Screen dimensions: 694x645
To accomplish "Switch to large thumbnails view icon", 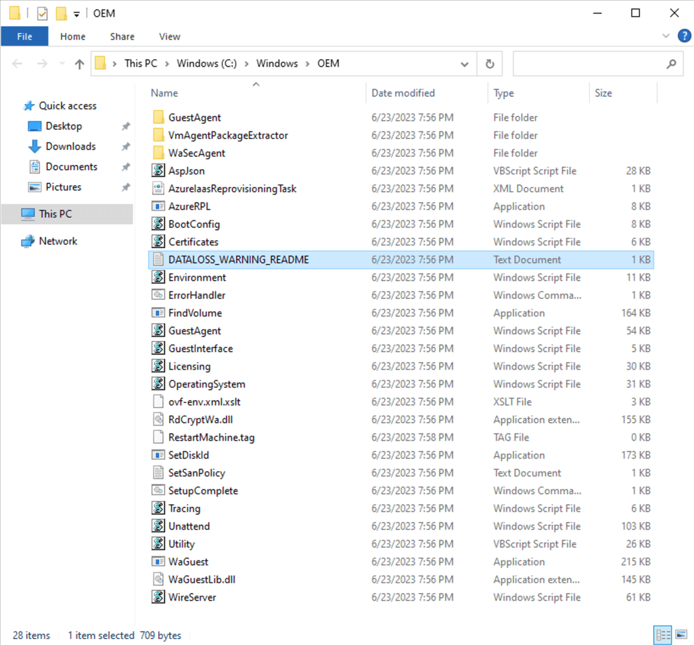I will (x=681, y=635).
